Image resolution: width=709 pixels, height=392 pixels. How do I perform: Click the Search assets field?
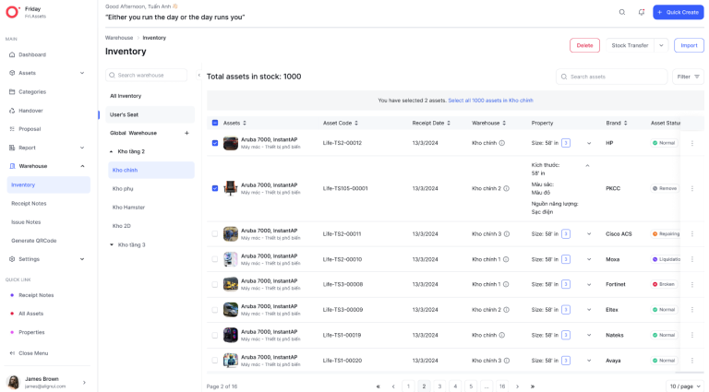pos(611,77)
